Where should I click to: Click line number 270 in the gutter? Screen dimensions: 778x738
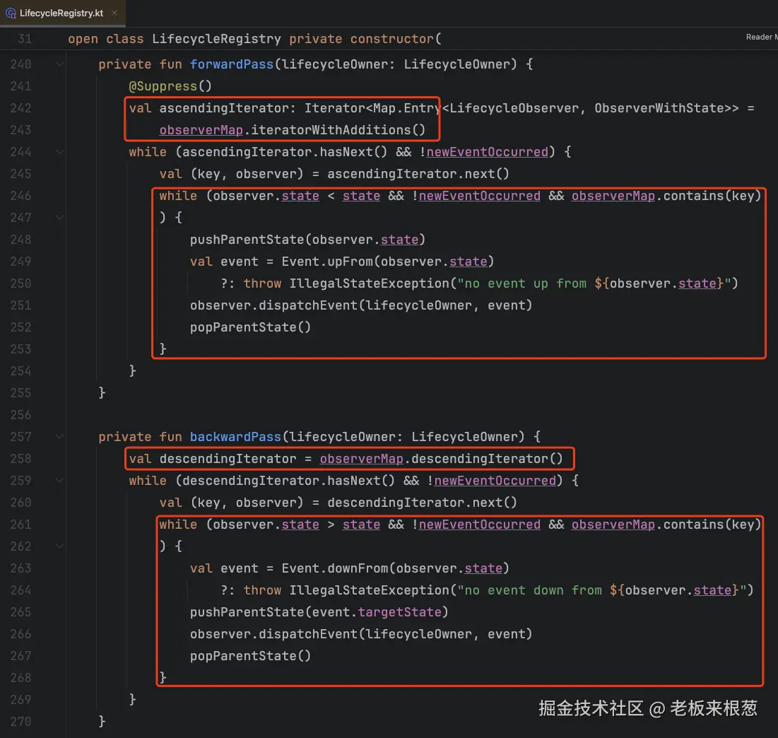click(x=20, y=721)
